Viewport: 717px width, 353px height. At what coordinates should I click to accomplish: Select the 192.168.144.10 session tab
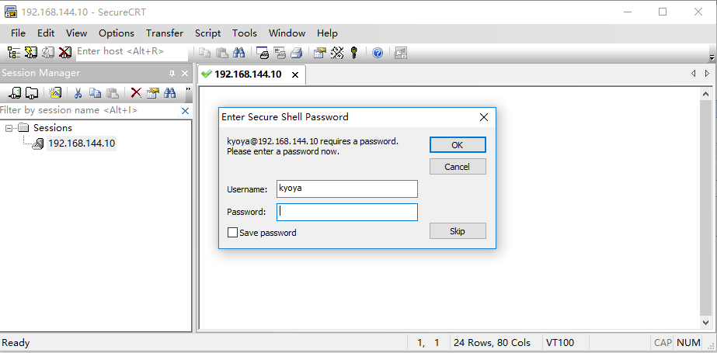click(248, 74)
